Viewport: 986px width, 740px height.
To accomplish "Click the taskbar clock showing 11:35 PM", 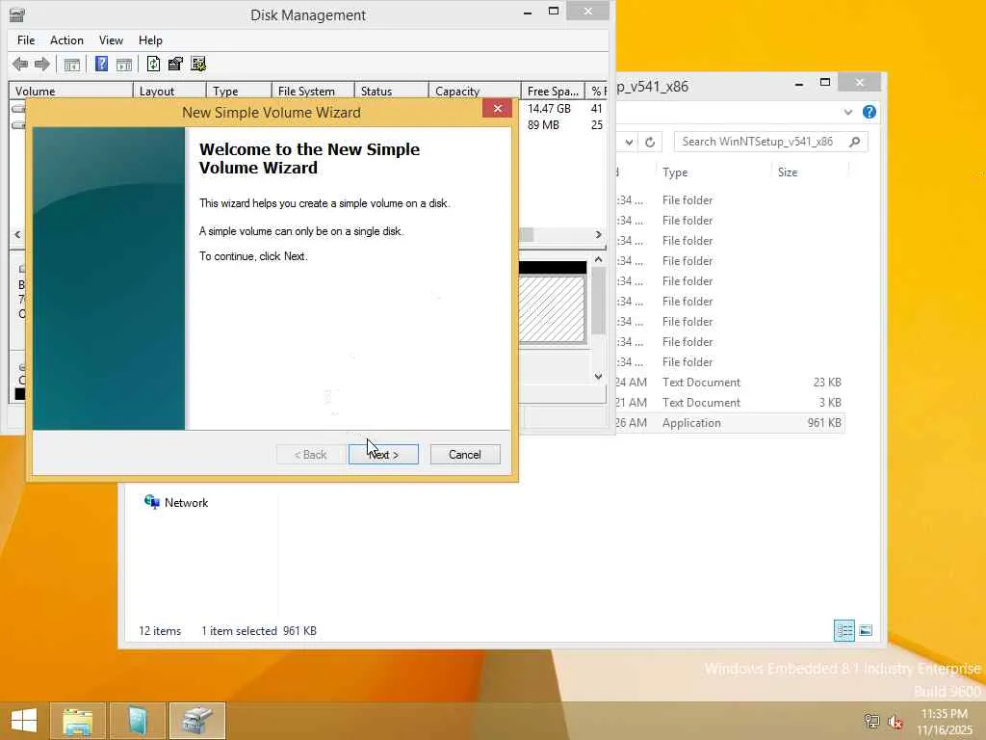I will (x=945, y=722).
